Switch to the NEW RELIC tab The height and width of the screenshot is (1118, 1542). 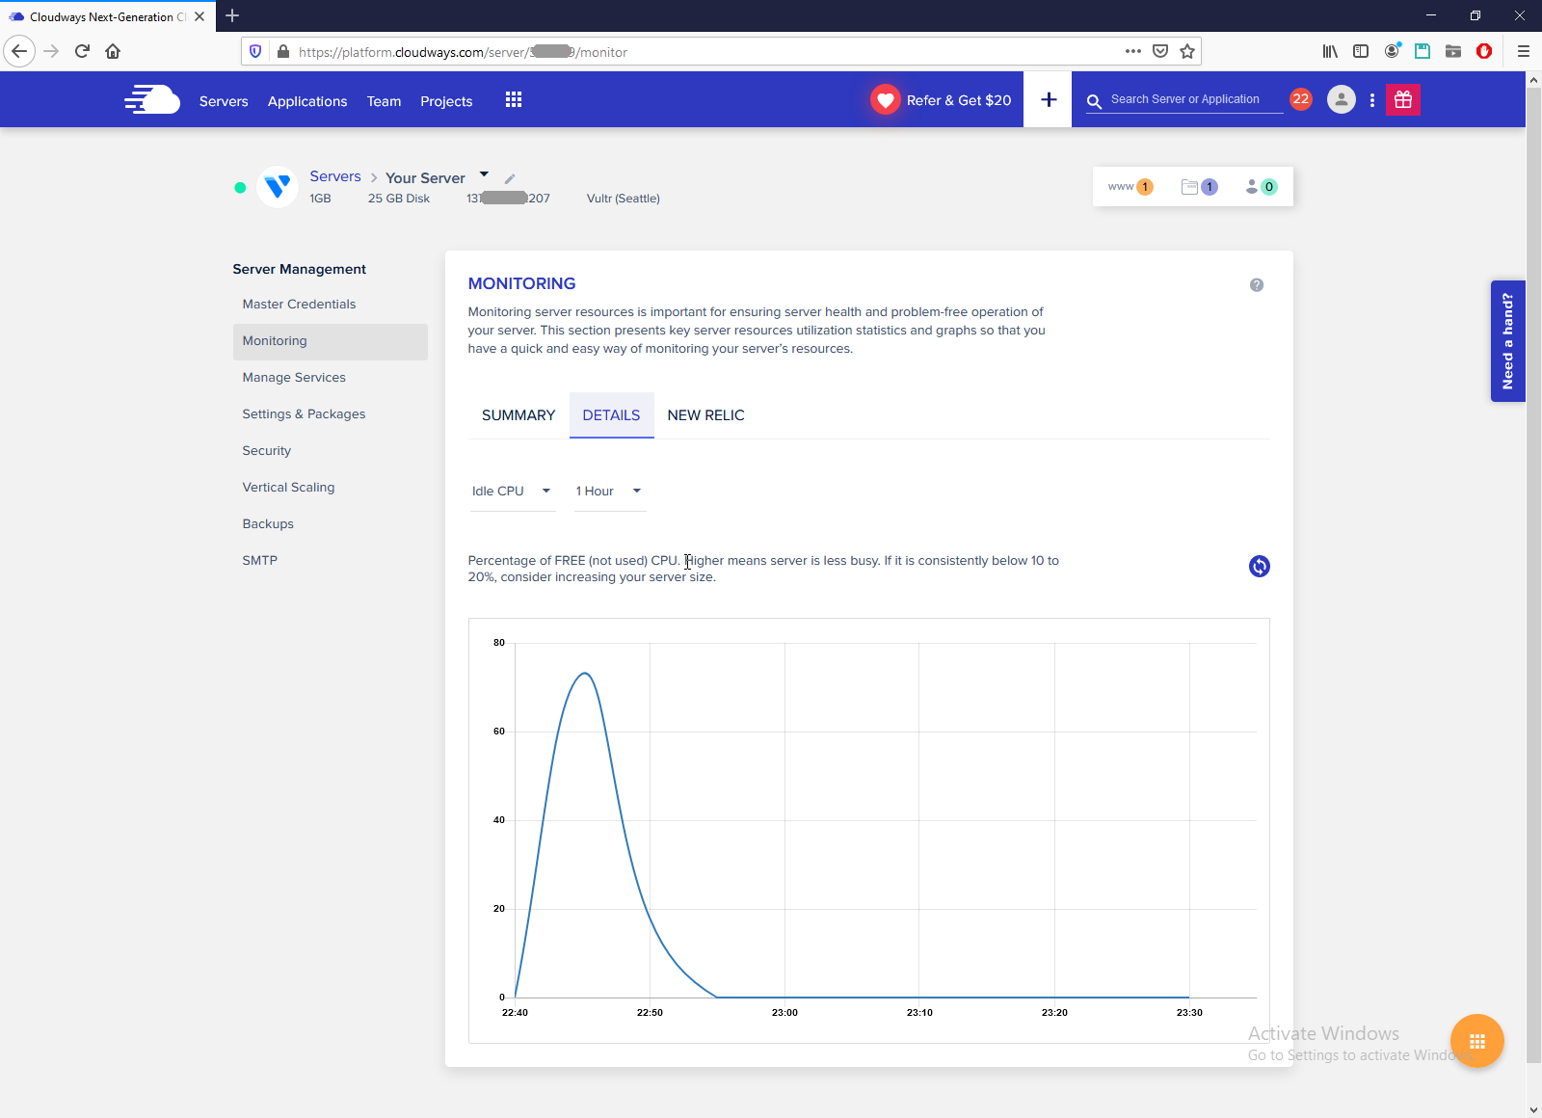pos(705,415)
